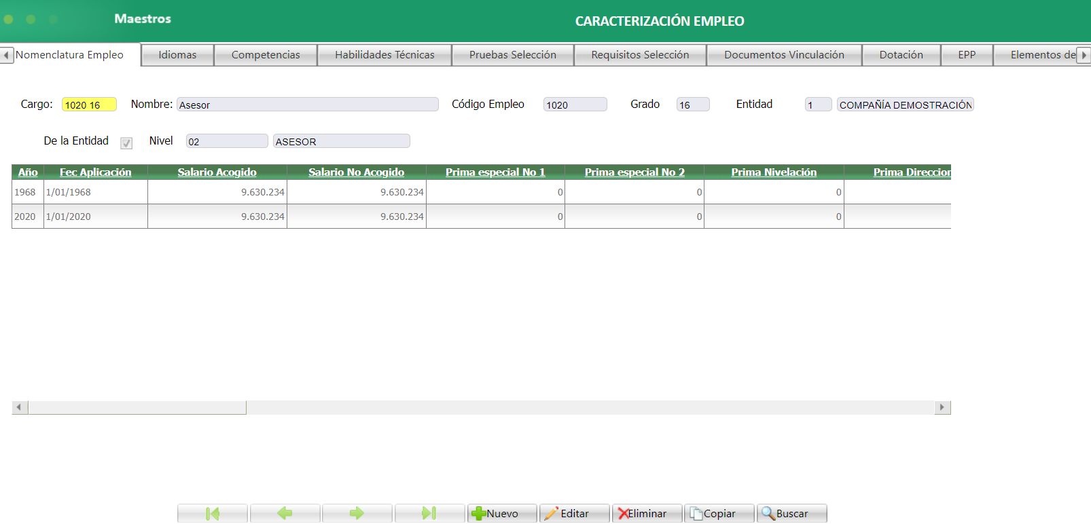This screenshot has width=1091, height=524.
Task: Click the Copiar button
Action: [719, 513]
